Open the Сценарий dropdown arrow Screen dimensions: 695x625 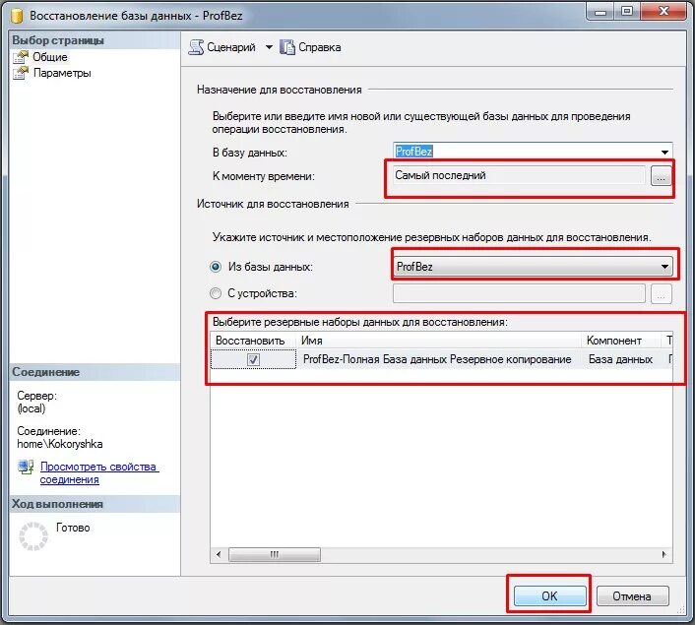(x=269, y=47)
